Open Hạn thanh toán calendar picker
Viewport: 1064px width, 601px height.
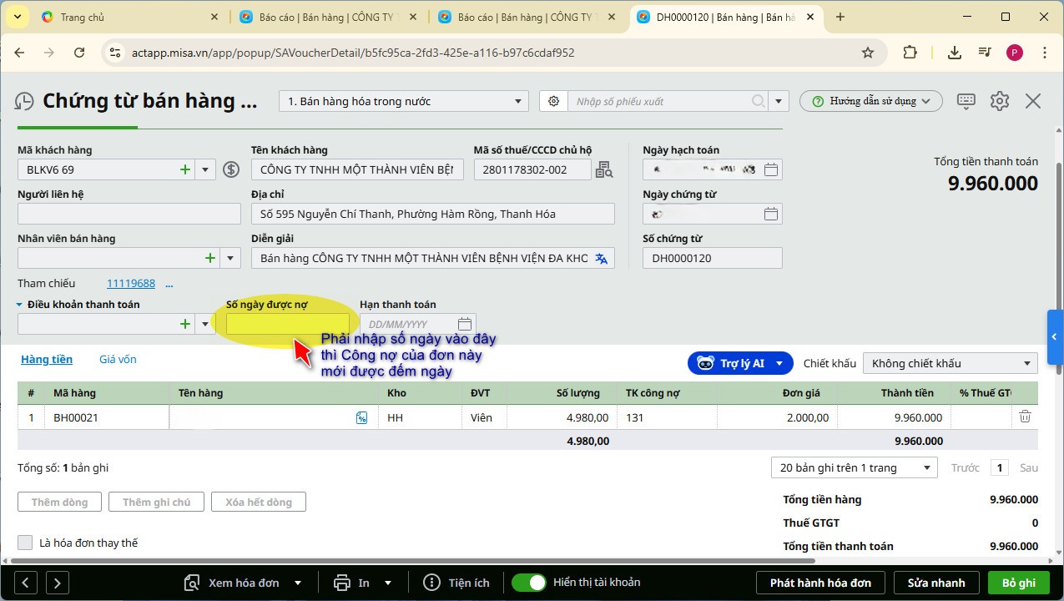pos(466,324)
